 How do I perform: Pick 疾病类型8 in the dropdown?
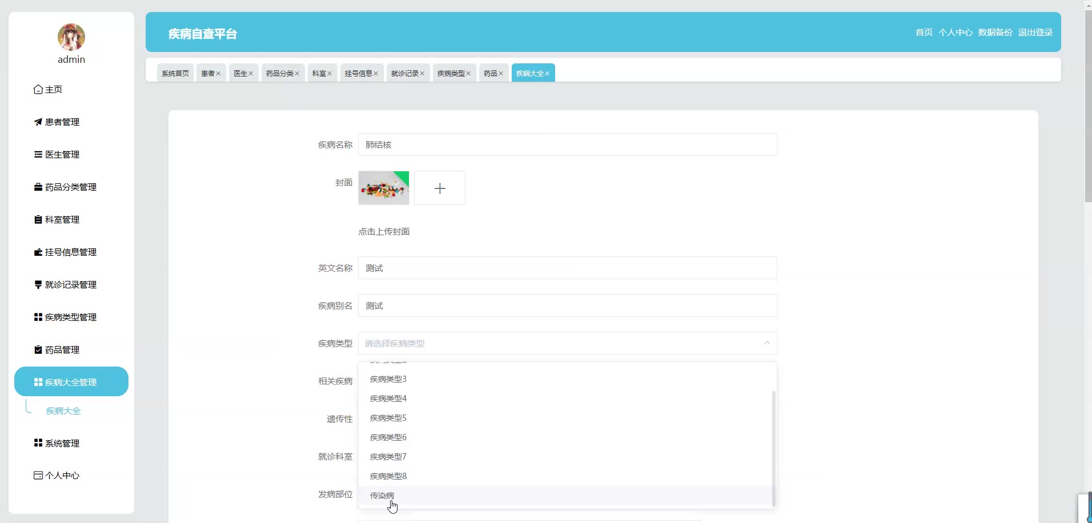567,476
